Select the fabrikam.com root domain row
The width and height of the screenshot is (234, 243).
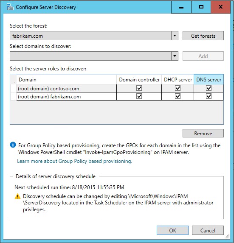[117, 96]
